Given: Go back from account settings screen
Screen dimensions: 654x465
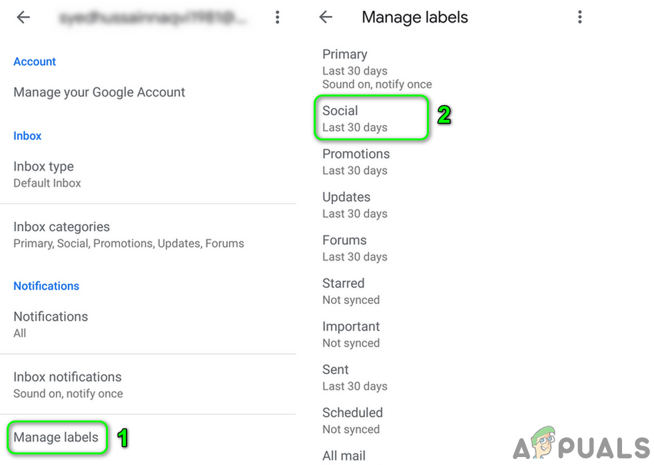Looking at the screenshot, I should click(x=23, y=17).
